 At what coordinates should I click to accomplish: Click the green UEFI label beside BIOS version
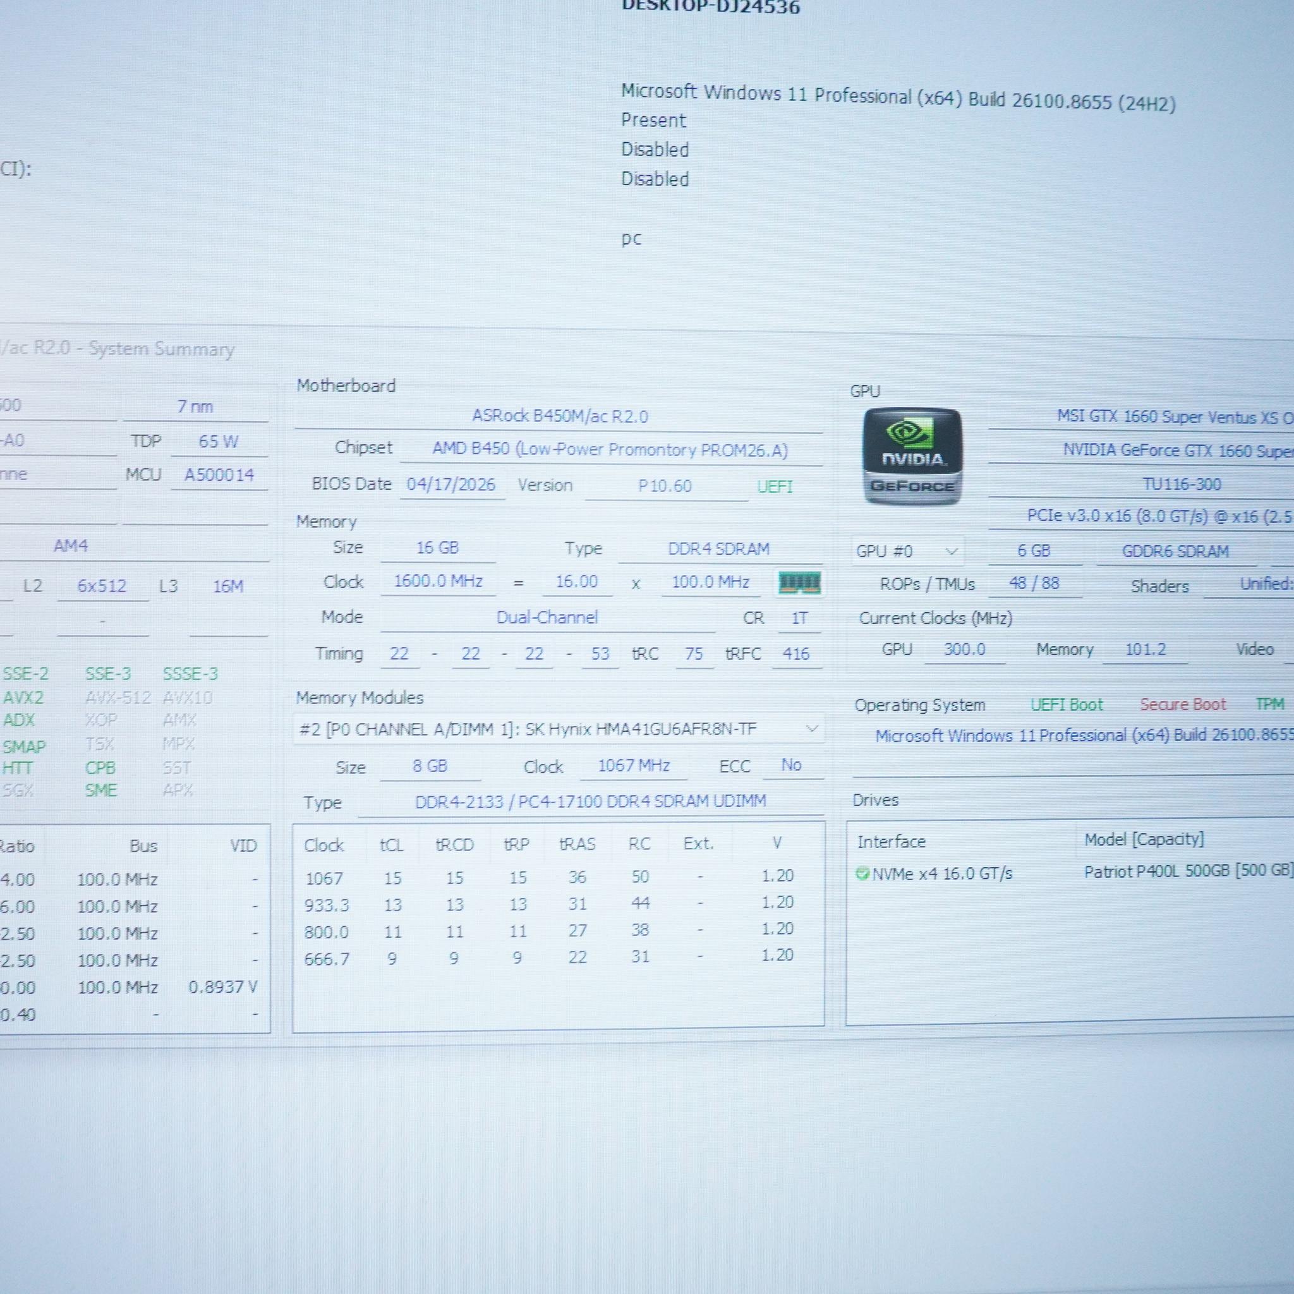[775, 487]
